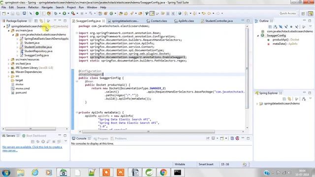Click the Quick Access search field
315x177 pixels.
coord(287,13)
